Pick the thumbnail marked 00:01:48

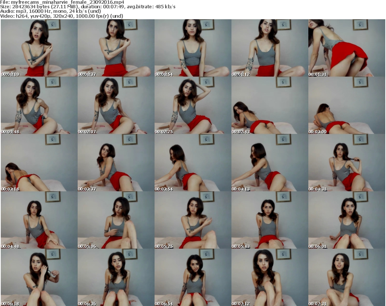coord(39,105)
